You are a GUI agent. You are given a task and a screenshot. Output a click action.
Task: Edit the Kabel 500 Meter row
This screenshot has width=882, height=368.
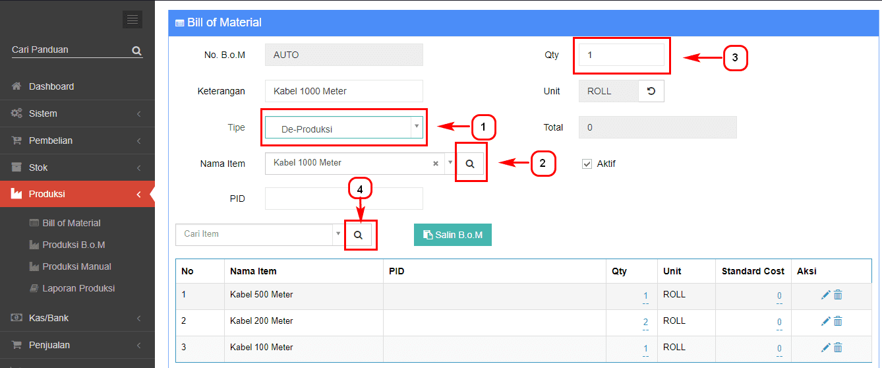pos(825,295)
